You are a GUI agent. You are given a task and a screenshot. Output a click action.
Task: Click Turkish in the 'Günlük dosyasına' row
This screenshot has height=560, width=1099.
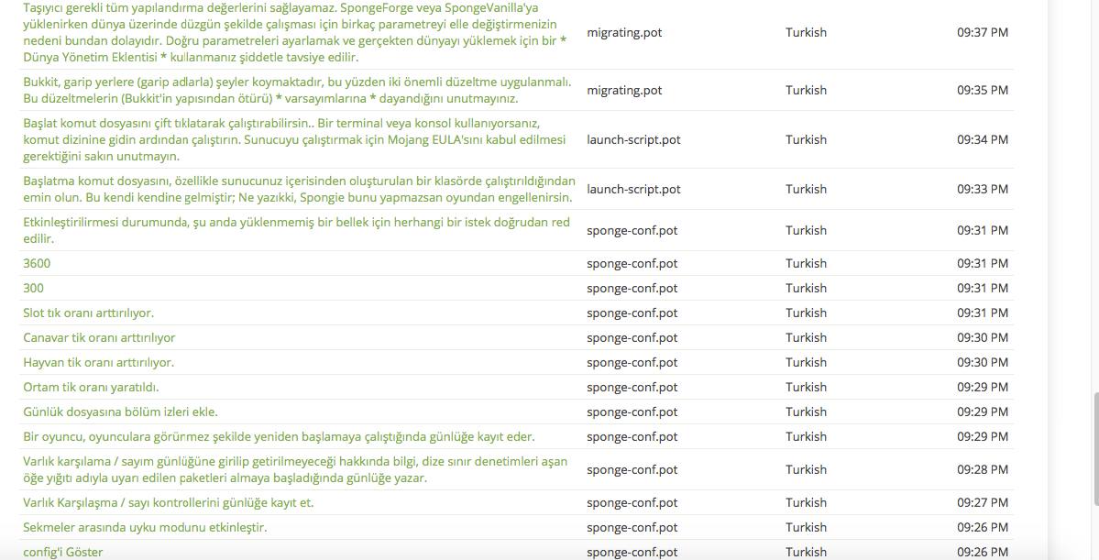(806, 412)
